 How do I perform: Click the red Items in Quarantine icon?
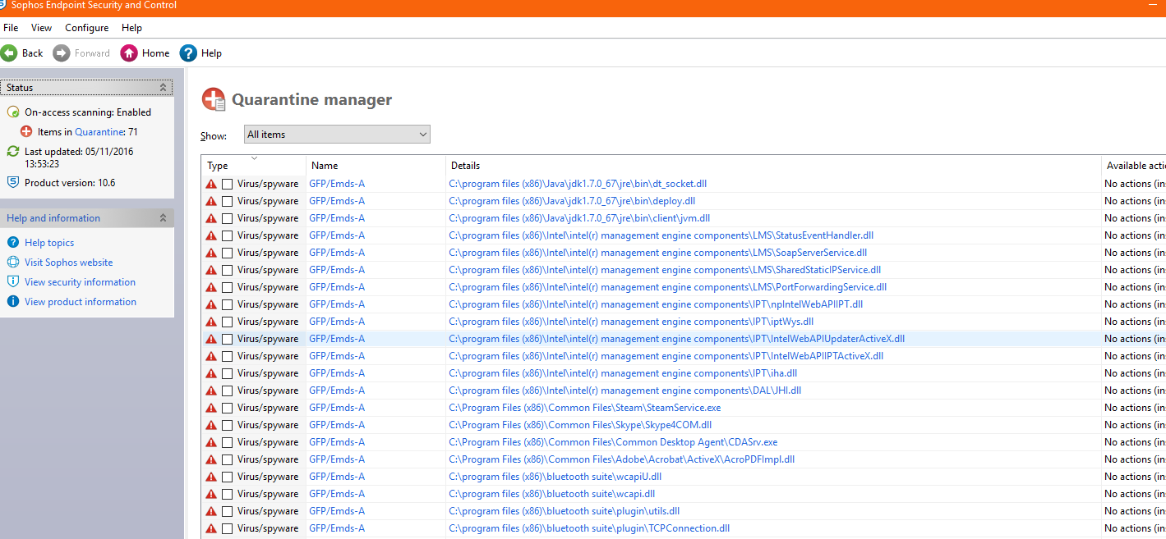26,132
